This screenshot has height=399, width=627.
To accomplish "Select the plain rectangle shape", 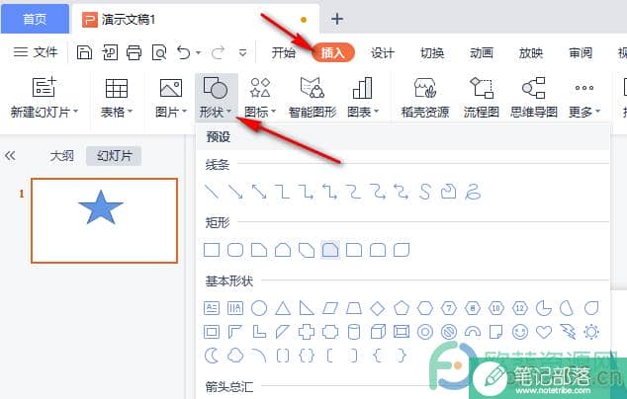I will click(x=212, y=250).
